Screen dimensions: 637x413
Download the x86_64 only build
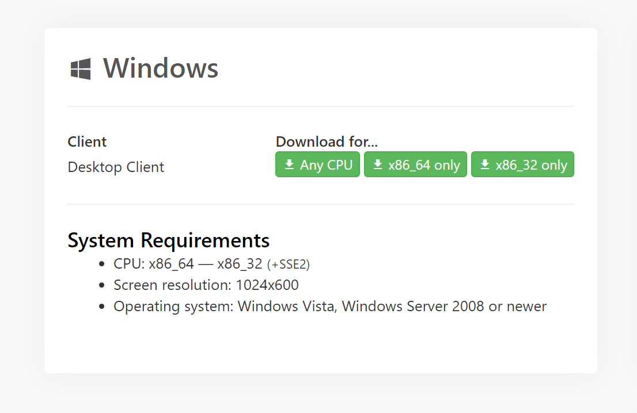tap(416, 165)
